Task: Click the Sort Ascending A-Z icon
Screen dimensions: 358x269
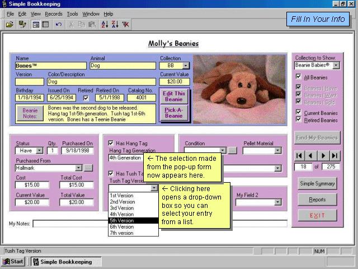Action: pyautogui.click(x=104, y=25)
